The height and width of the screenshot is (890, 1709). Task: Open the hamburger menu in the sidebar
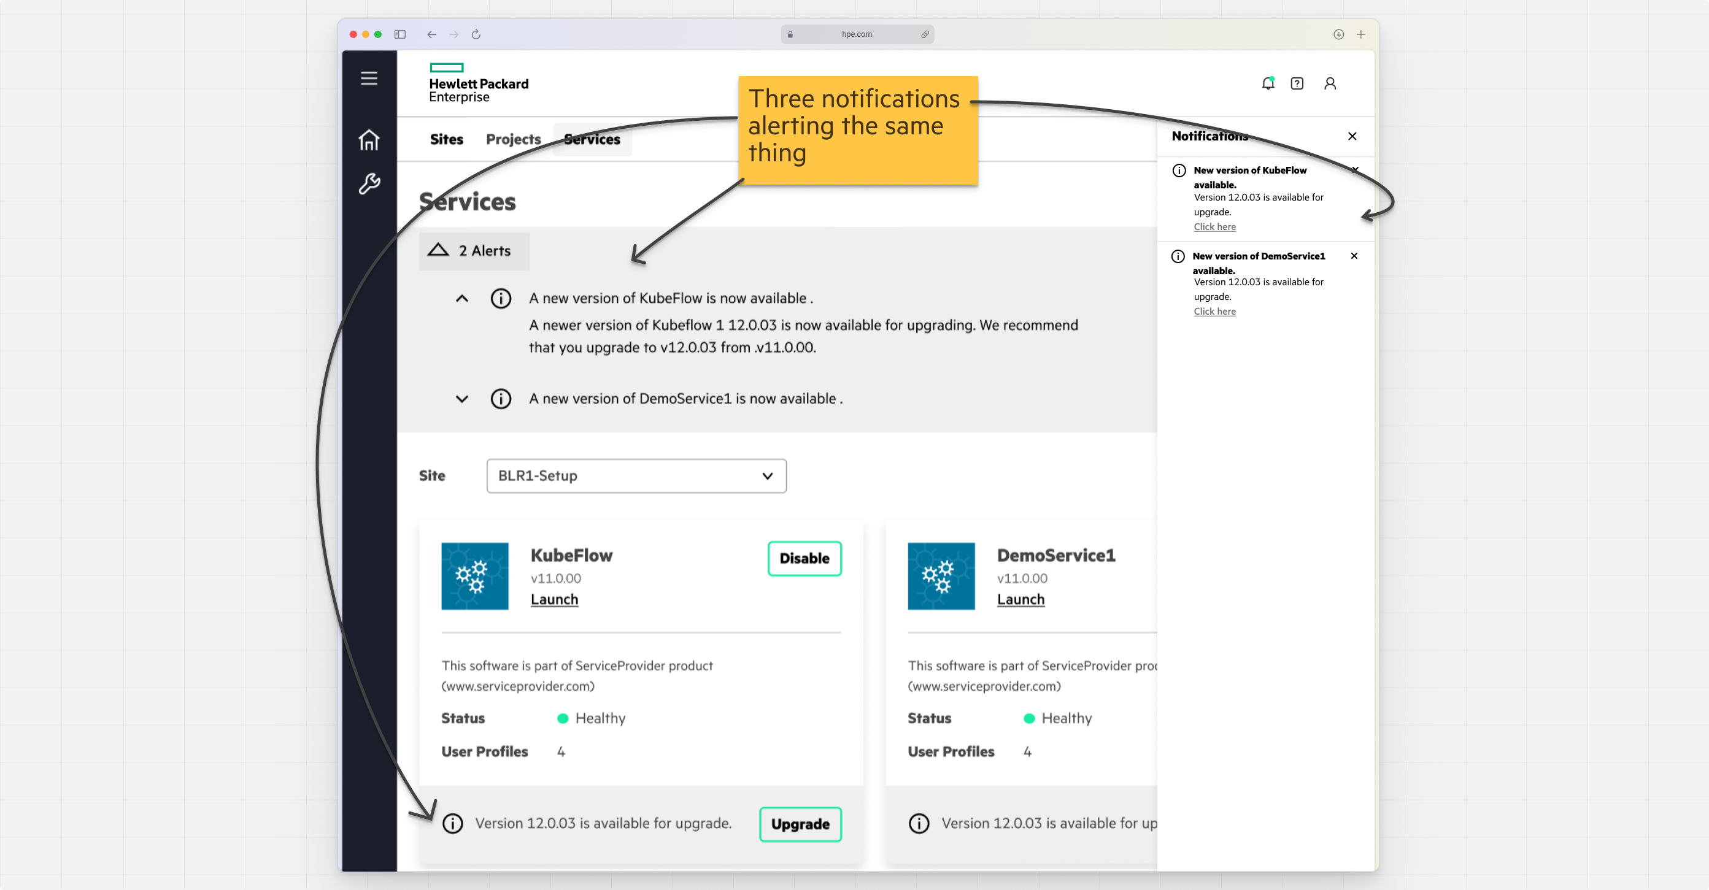369,79
